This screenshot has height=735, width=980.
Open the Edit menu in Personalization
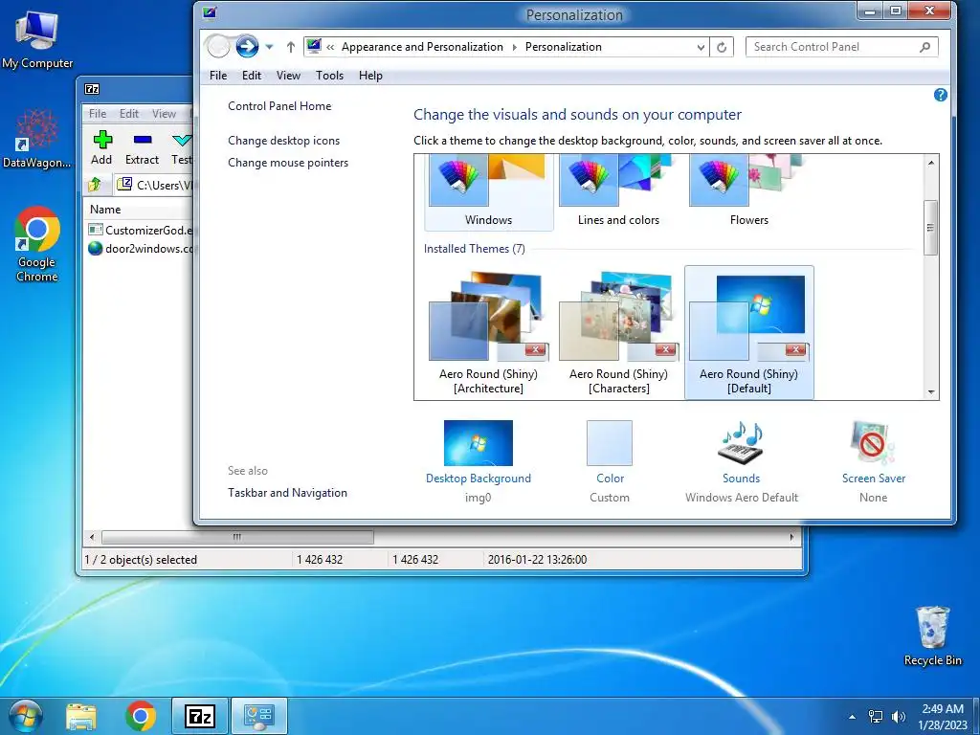(x=252, y=76)
